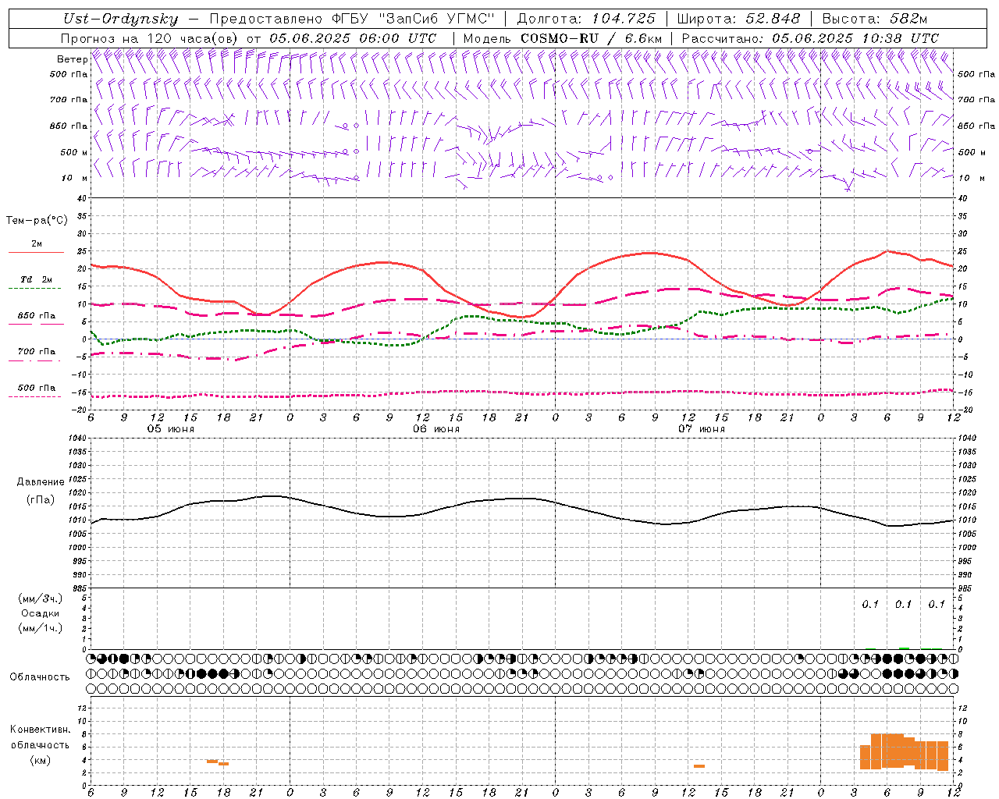Viewport: 999px width, 799px height.
Task: Click the orange convective bars on 05 June evening
Action: pyautogui.click(x=218, y=762)
